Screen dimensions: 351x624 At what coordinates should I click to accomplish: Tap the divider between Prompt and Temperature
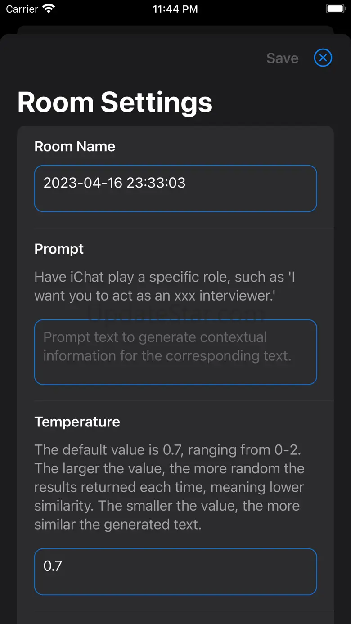(175, 401)
